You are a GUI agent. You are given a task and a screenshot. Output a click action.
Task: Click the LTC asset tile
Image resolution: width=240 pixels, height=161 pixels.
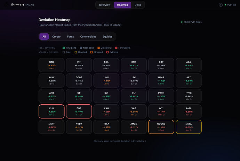point(134,81)
